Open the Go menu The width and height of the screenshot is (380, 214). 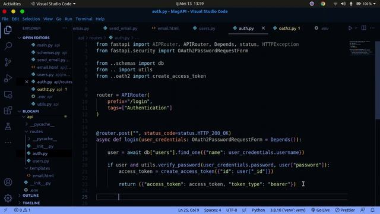point(59,19)
